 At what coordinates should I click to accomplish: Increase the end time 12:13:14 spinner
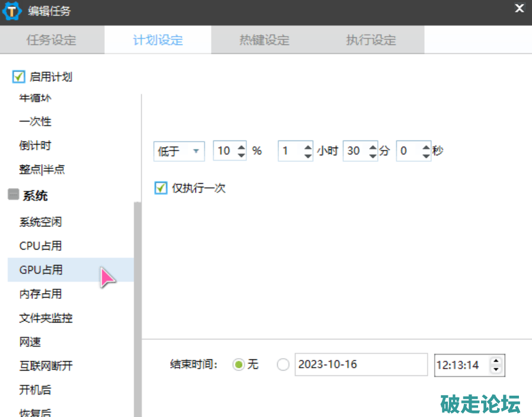[496, 360]
